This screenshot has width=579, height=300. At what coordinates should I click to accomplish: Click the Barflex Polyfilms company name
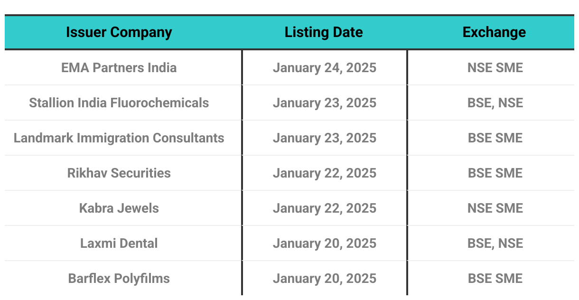tap(119, 279)
